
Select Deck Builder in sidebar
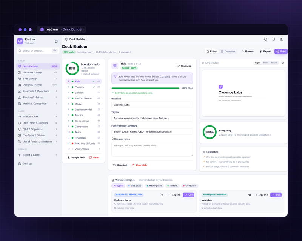(x=38, y=66)
